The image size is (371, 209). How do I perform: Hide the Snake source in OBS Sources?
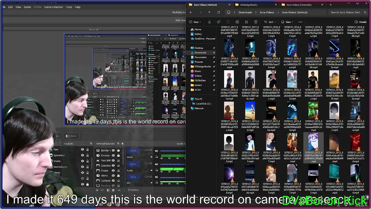tap(82, 161)
